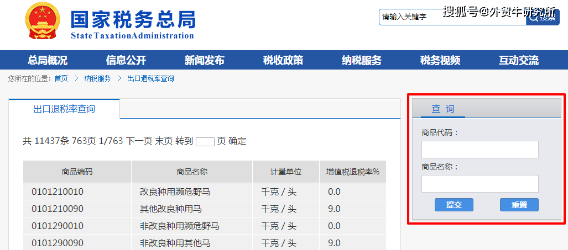Select the 查询 panel tab
Image resolution: width=568 pixels, height=250 pixels.
442,109
